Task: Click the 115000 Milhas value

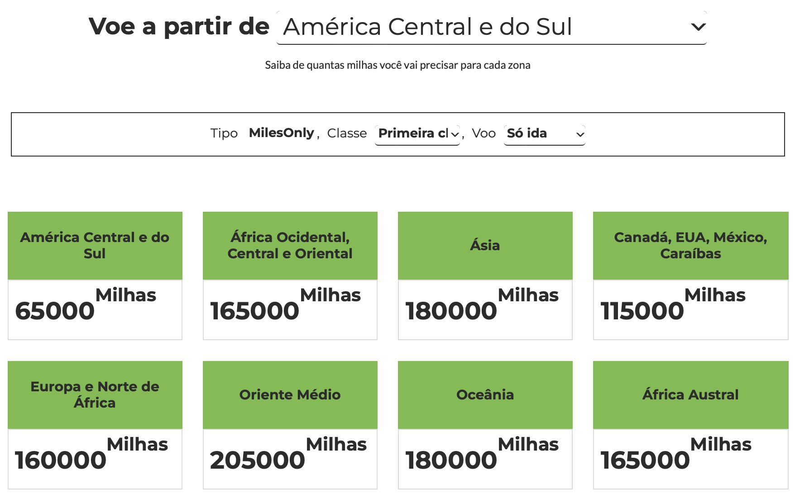Action: coord(673,304)
